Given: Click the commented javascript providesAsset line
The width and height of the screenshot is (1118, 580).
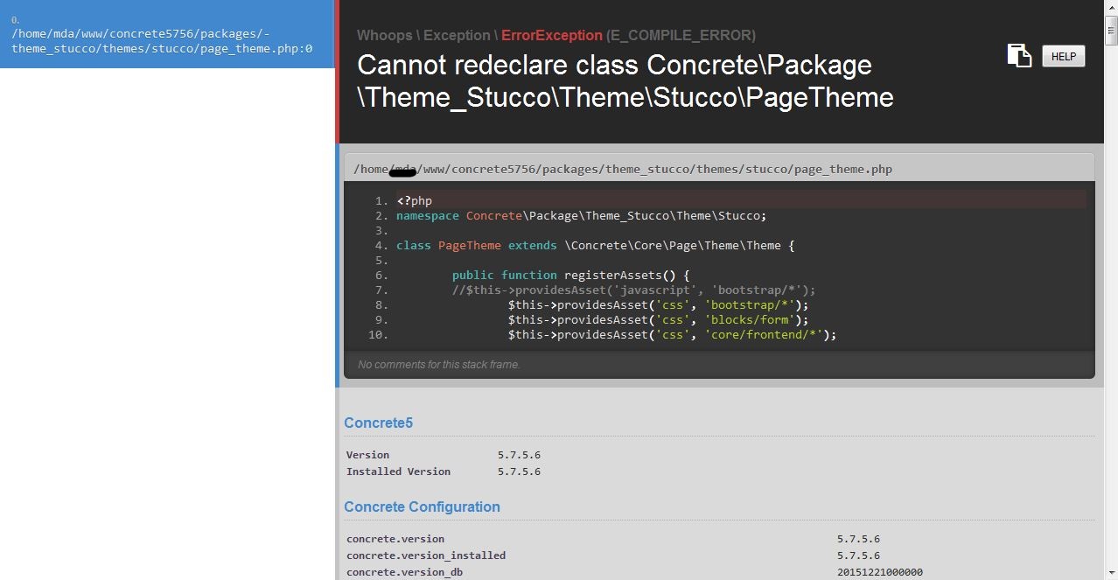Looking at the screenshot, I should point(633,290).
